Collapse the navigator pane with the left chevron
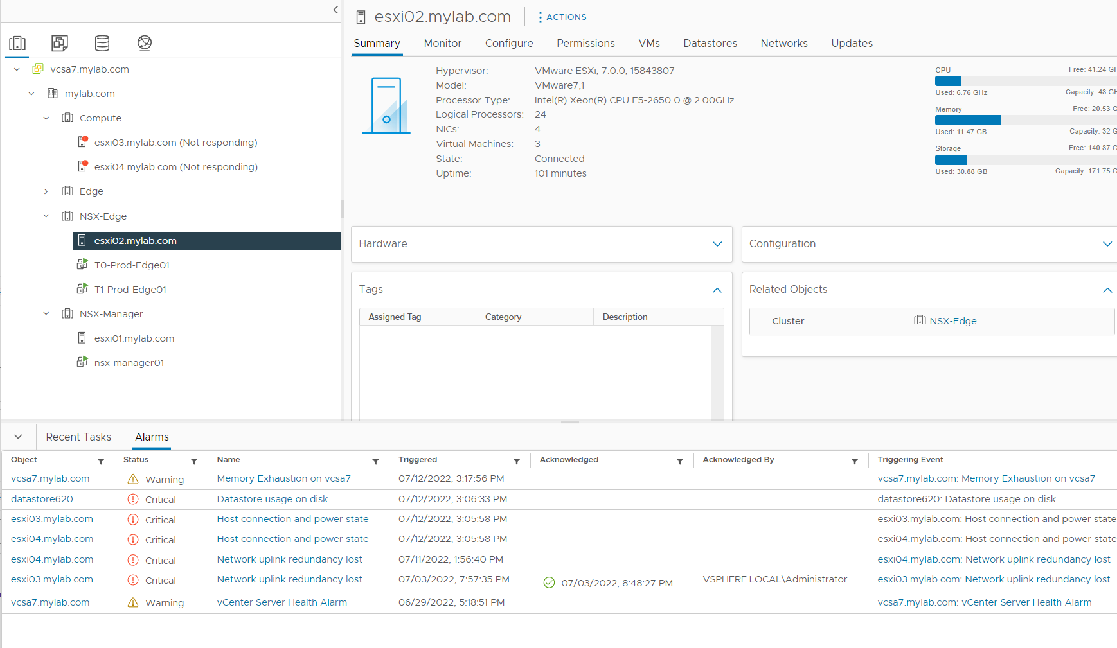This screenshot has height=648, width=1117. pyautogui.click(x=335, y=10)
